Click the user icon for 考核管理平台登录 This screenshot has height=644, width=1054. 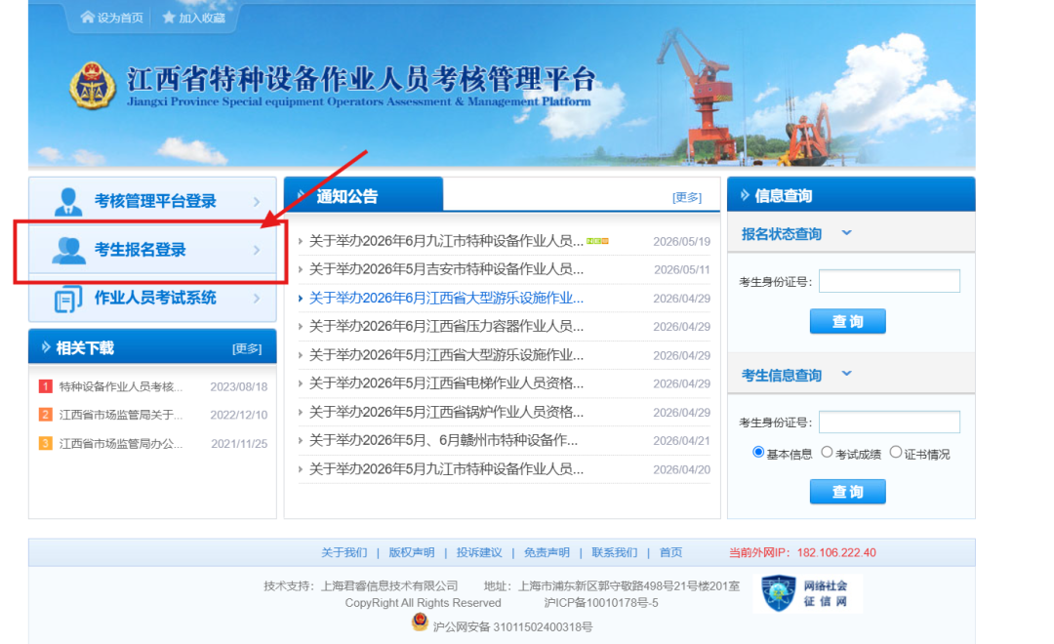68,202
